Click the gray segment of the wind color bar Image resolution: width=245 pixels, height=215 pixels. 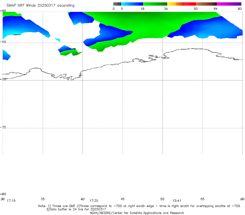(x=117, y=4)
